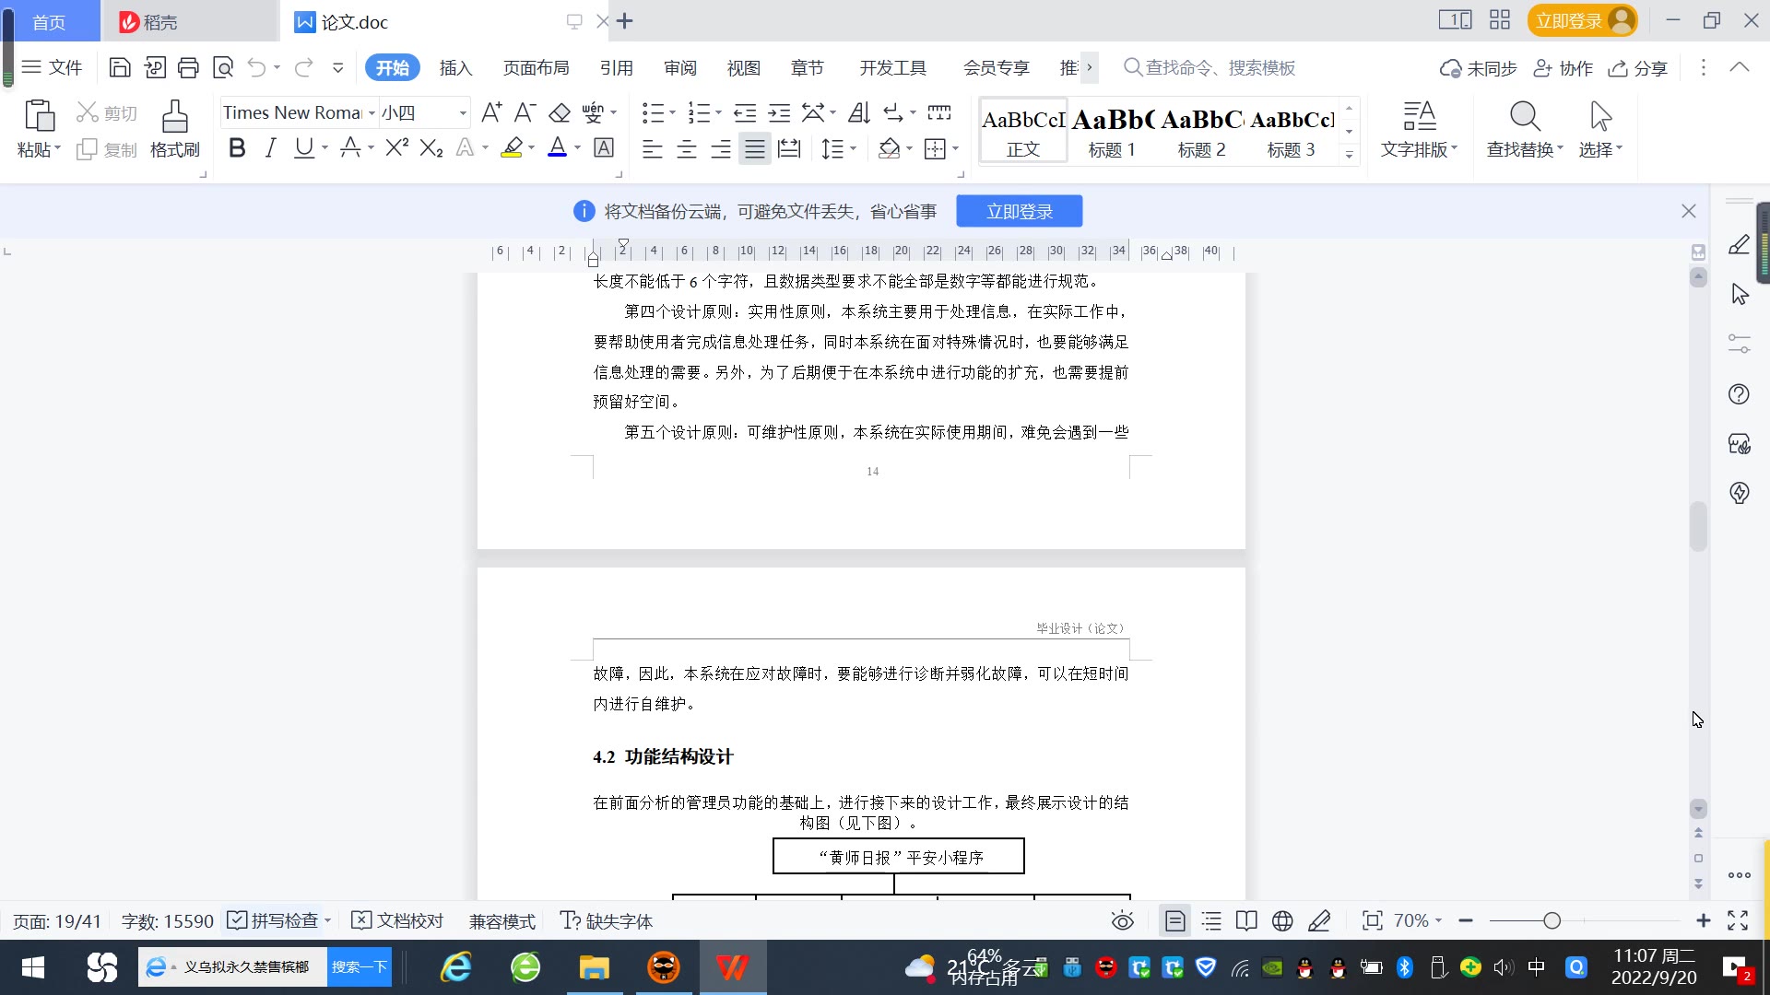Click 文档校对 in status bar
The height and width of the screenshot is (995, 1770).
tap(398, 920)
